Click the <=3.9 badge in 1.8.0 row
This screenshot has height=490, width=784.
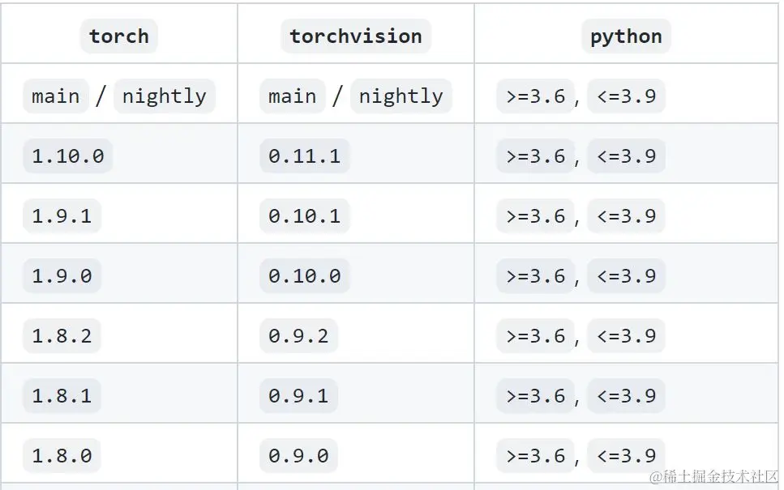pos(626,455)
